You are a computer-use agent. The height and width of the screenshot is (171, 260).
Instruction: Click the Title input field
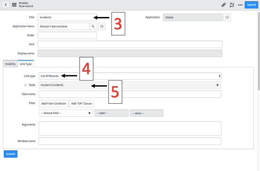click(x=67, y=17)
